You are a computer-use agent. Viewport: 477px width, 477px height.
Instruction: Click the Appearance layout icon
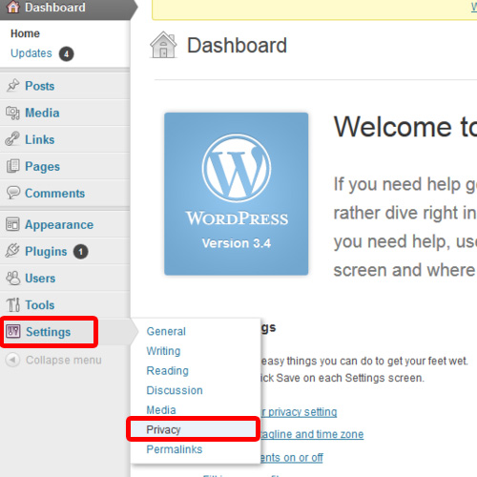click(x=12, y=224)
